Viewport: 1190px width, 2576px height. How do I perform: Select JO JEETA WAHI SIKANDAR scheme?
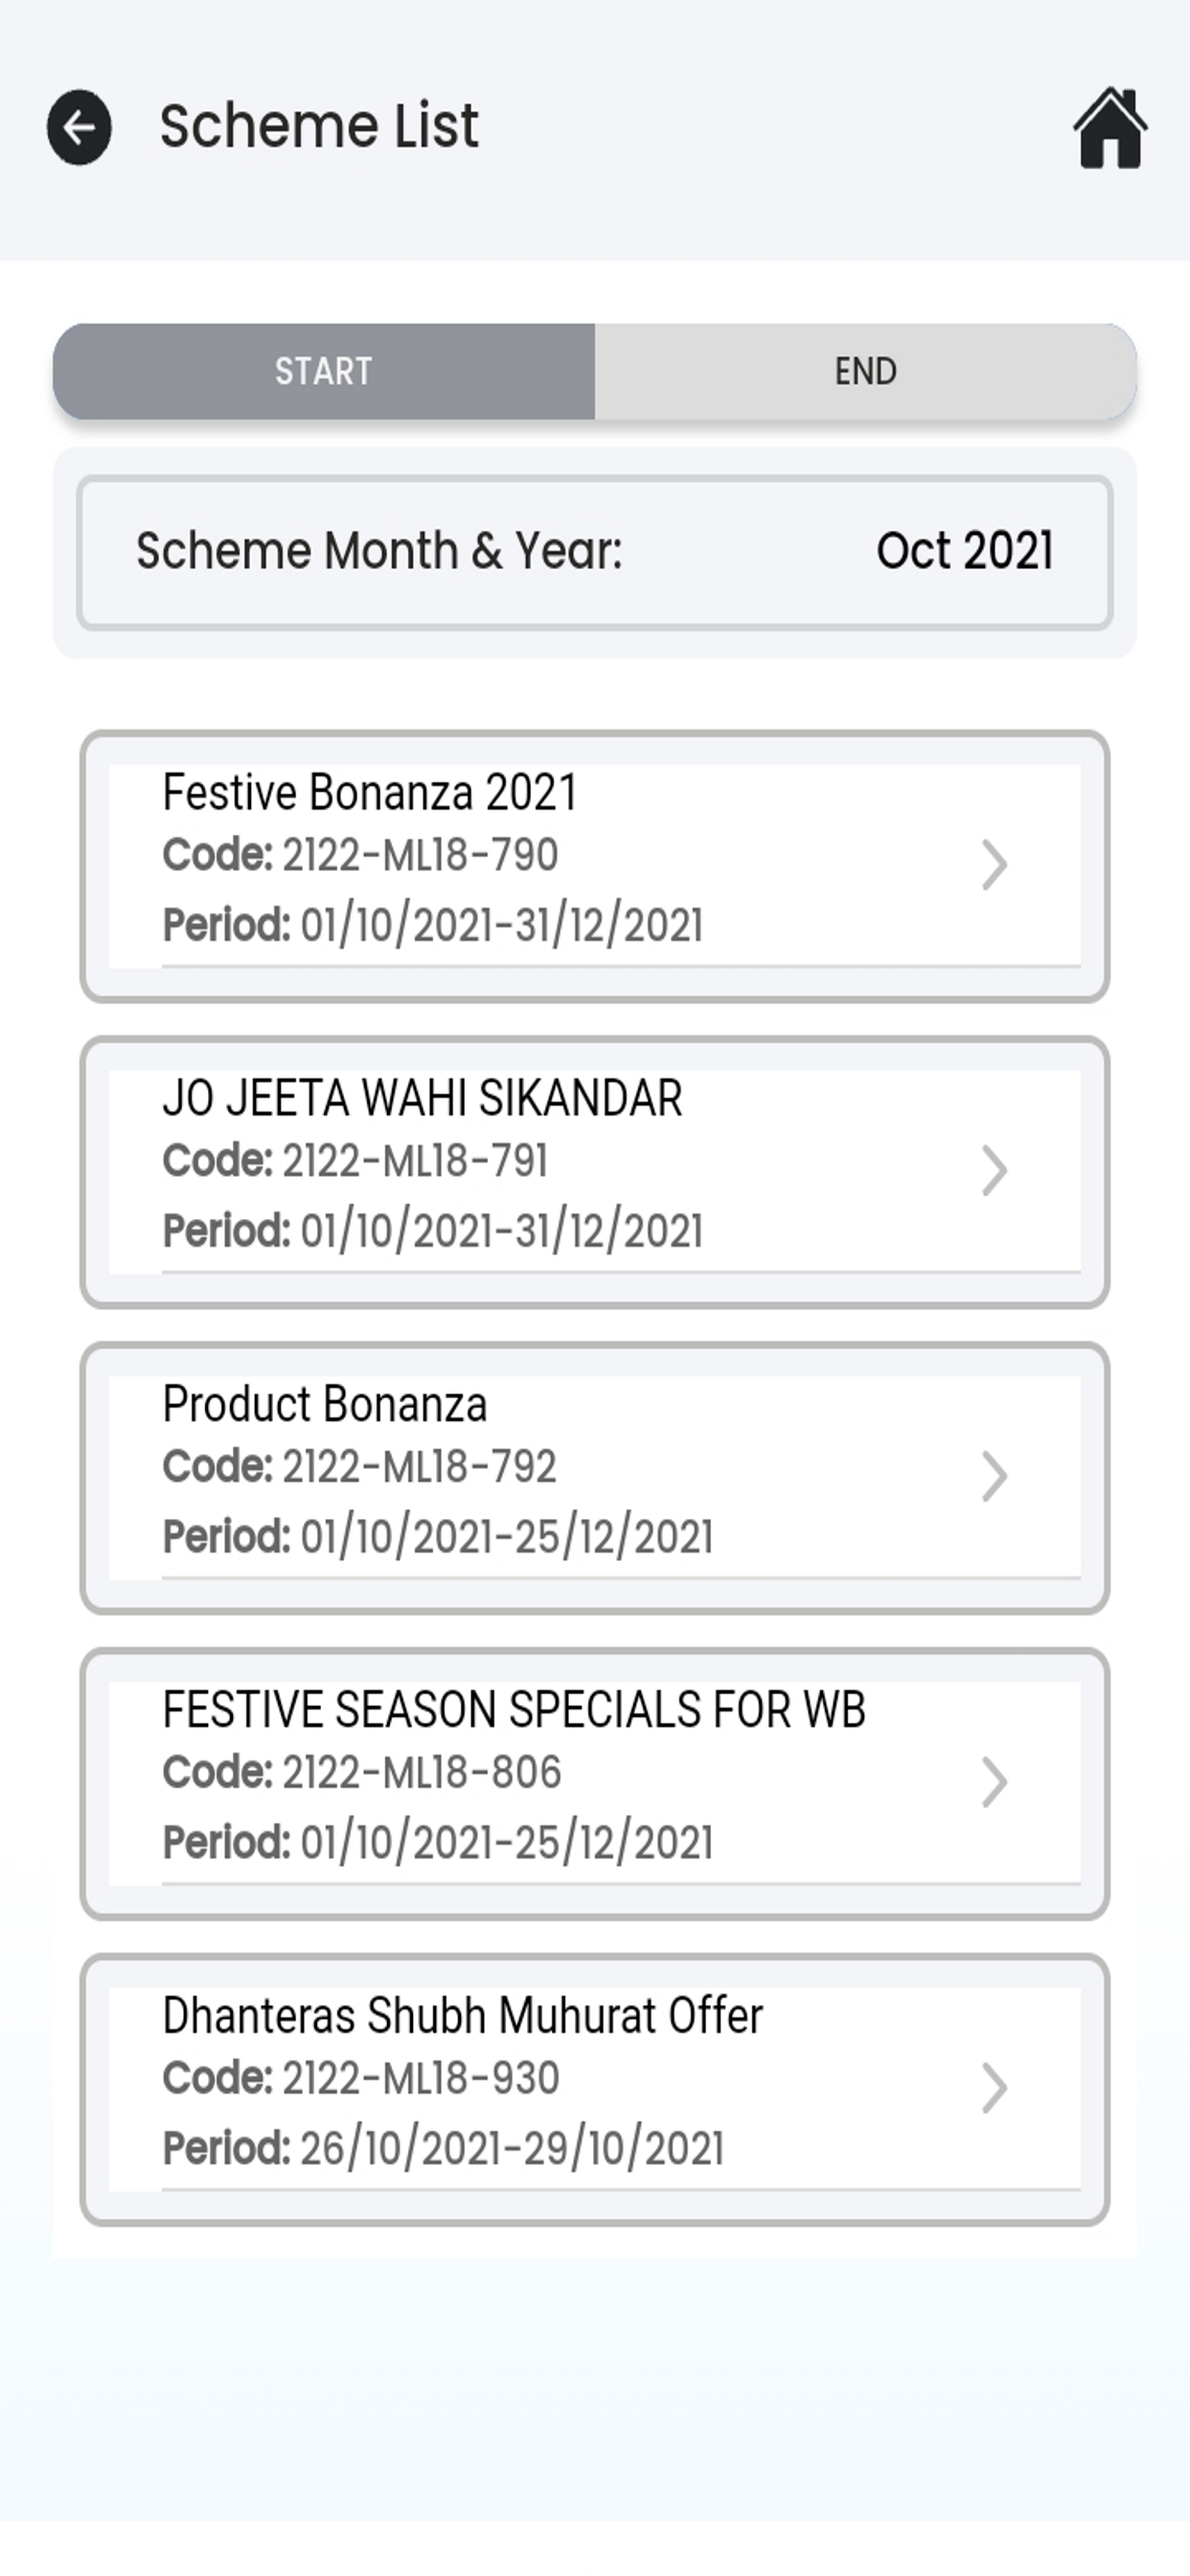(595, 1172)
